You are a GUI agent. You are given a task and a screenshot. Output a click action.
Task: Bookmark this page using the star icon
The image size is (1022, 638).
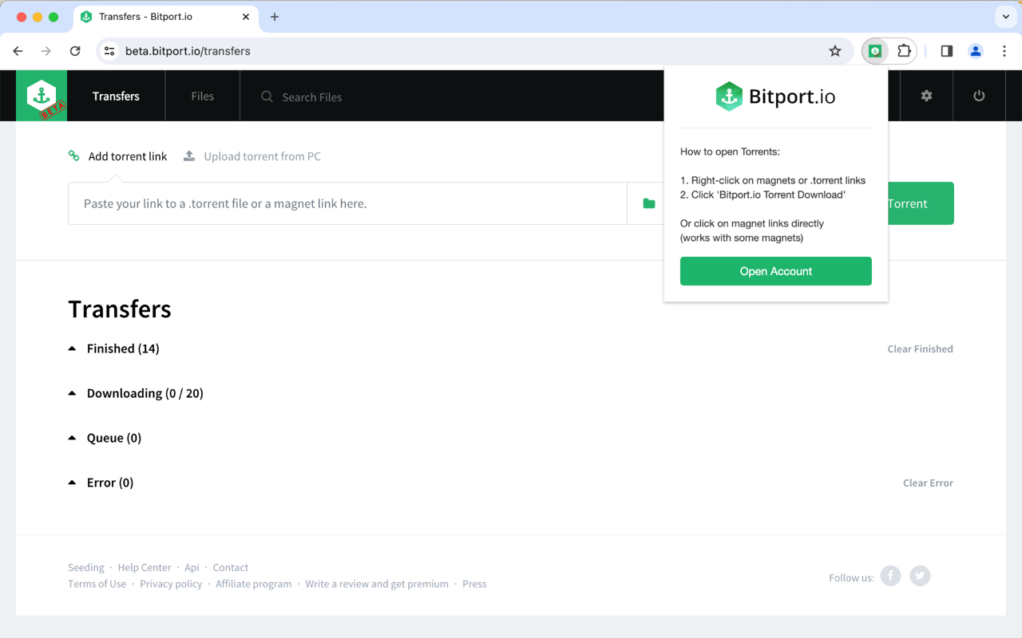point(835,50)
